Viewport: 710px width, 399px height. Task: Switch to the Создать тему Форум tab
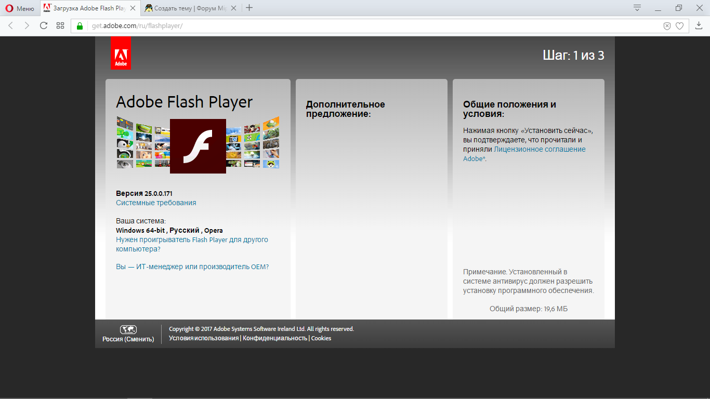[x=191, y=8]
